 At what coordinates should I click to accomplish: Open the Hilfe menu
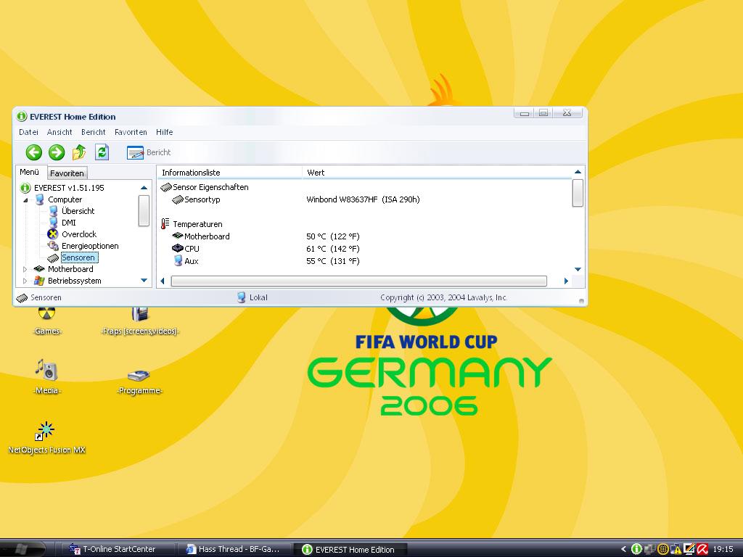coord(165,132)
